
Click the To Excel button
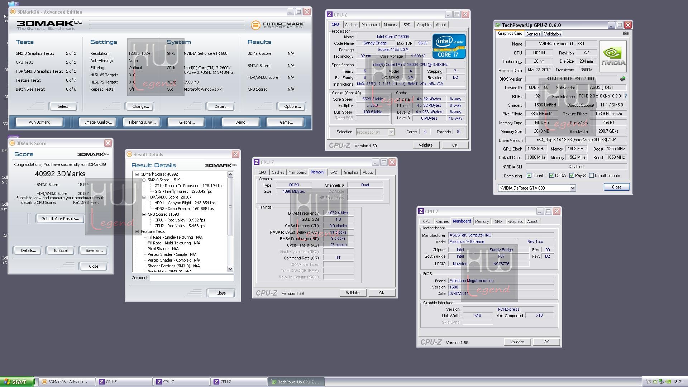click(61, 250)
